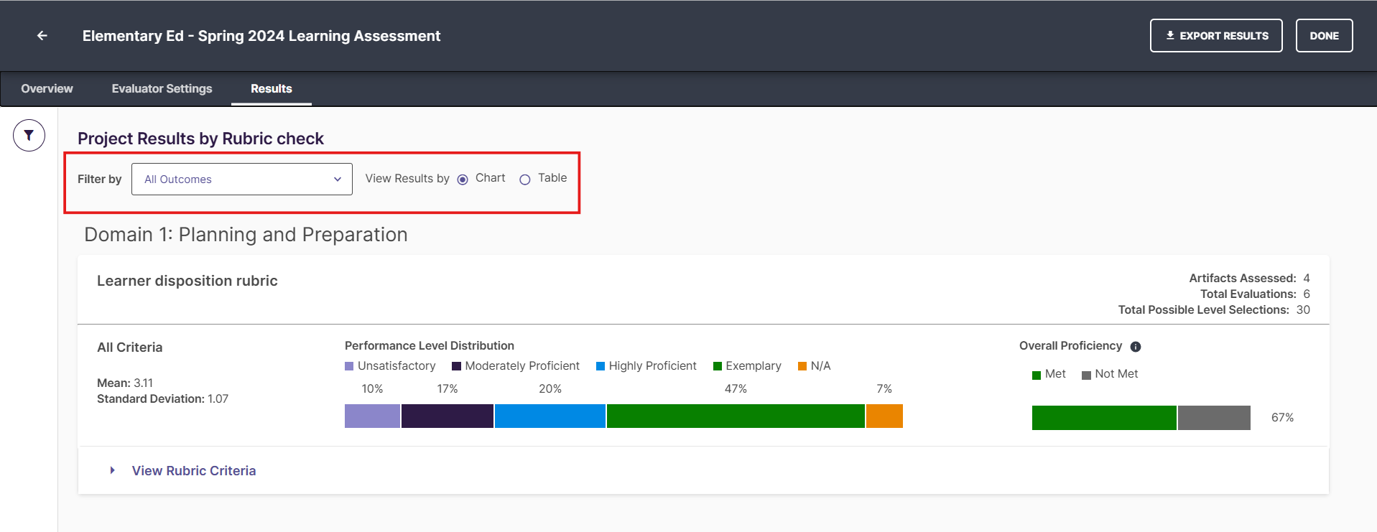Screen dimensions: 1377x532
Task: Click the Total Evaluations: 6 text
Action: pos(1255,294)
